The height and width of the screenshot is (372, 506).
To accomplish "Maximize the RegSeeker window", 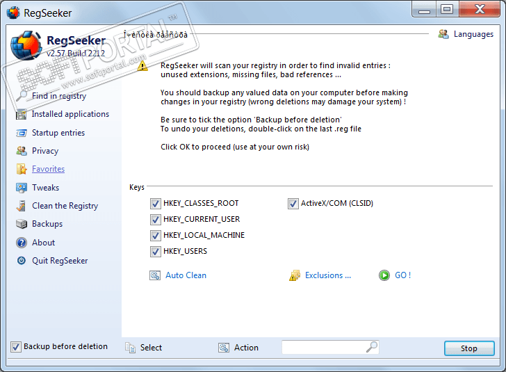I will tap(447, 9).
